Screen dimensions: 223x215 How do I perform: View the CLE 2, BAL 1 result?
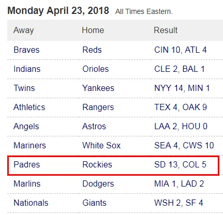[180, 69]
